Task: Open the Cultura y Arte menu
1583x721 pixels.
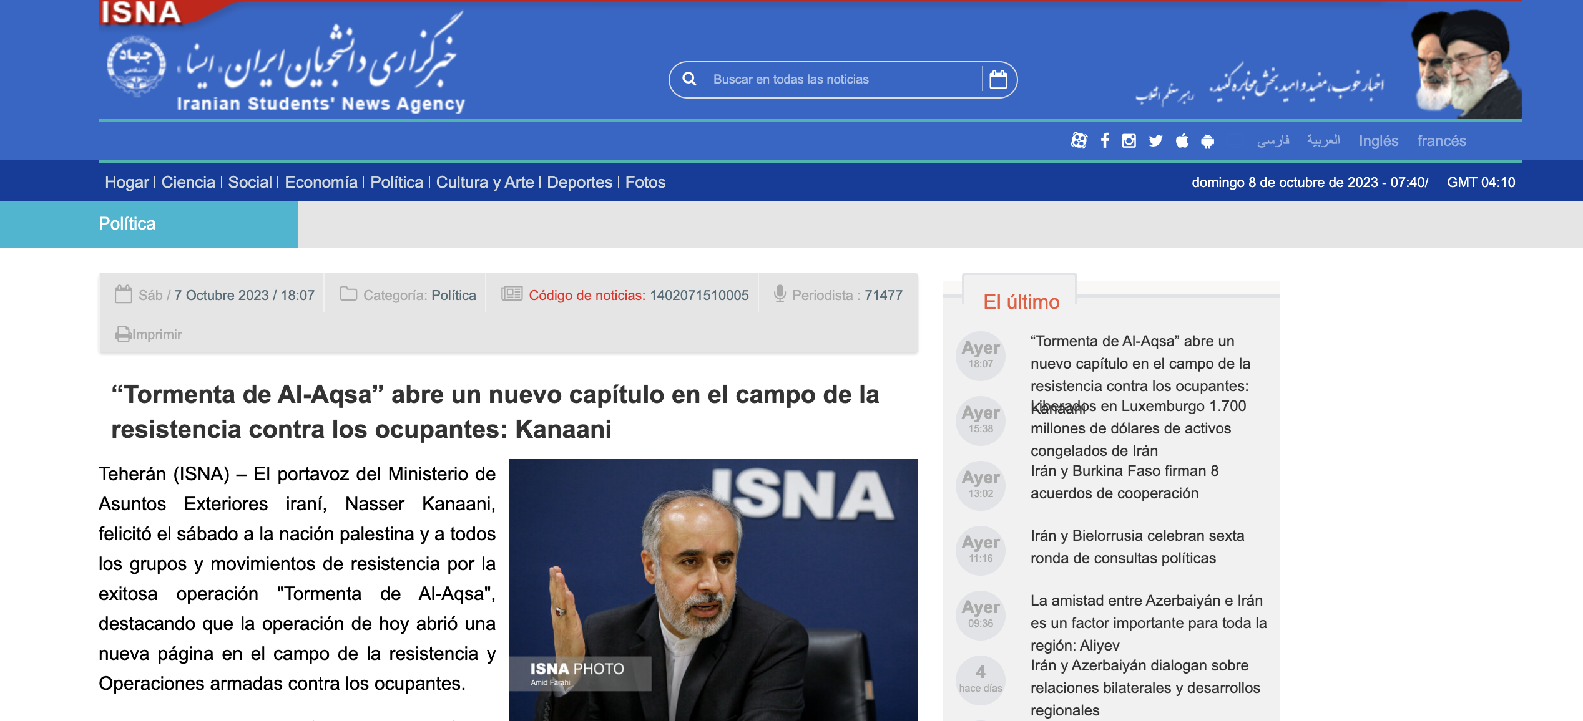Action: click(484, 182)
